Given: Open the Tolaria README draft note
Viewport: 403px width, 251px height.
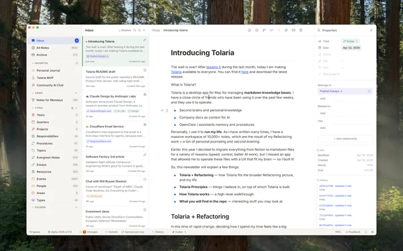Looking at the screenshot, I should (x=116, y=78).
